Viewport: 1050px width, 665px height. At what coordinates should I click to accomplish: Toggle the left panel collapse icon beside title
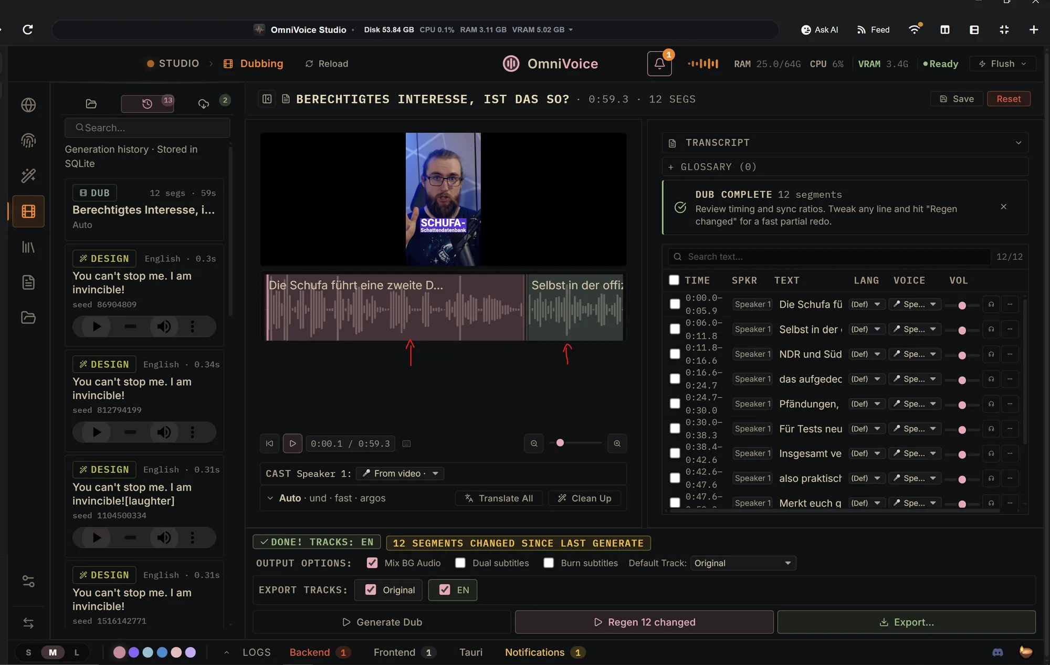pos(267,99)
